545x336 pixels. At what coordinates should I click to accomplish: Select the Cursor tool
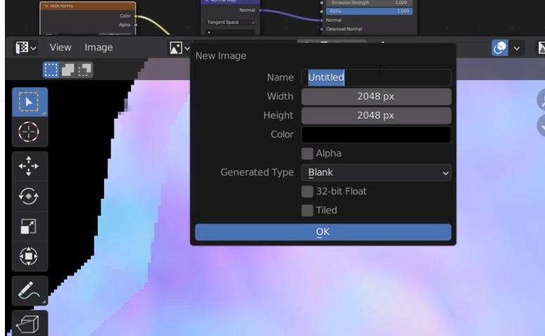30,132
